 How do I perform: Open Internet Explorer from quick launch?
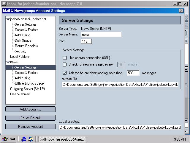24,139
